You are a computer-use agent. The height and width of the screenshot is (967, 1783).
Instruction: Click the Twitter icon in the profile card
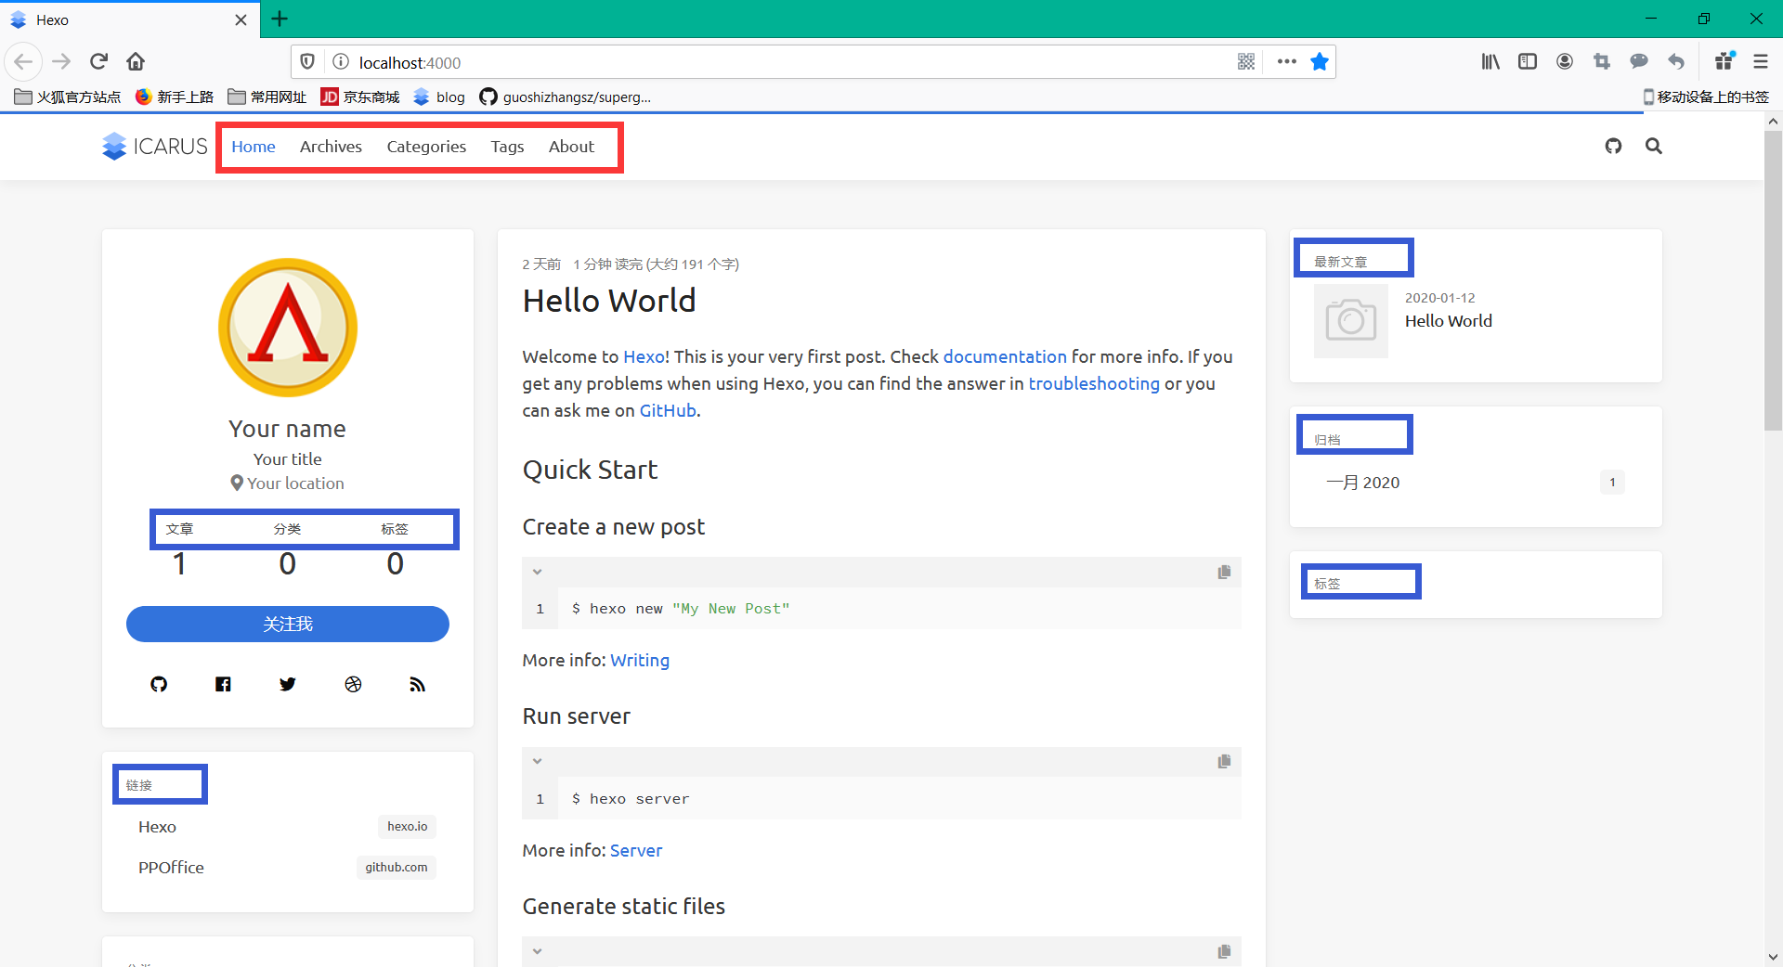click(x=288, y=684)
